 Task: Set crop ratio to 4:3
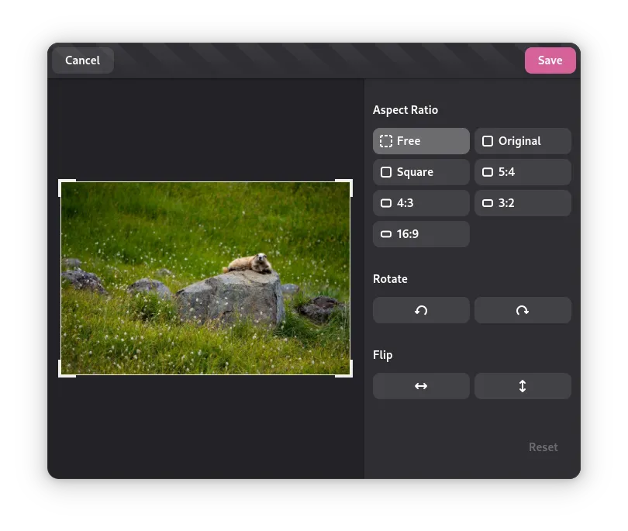[x=421, y=203]
